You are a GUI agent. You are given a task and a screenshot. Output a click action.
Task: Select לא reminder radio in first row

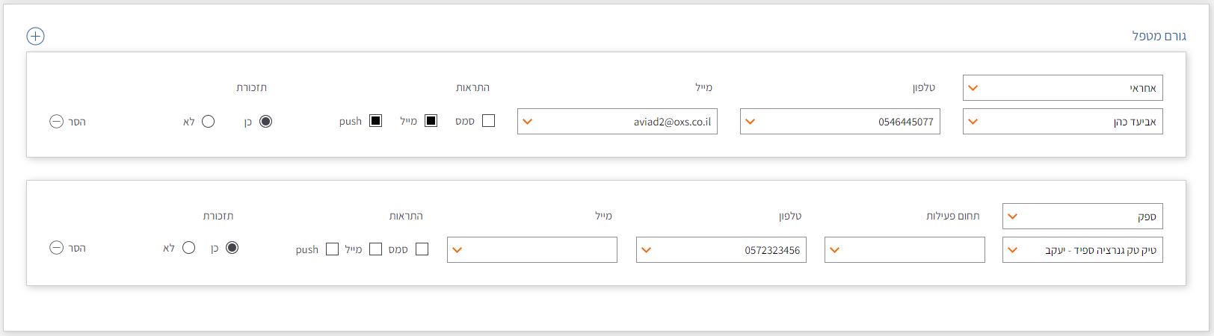(208, 121)
